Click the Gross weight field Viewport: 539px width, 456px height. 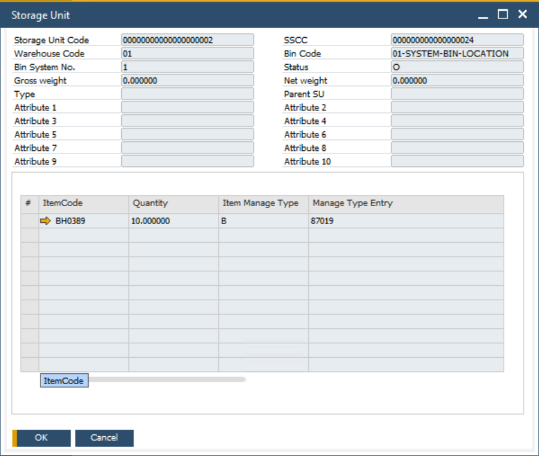(186, 80)
